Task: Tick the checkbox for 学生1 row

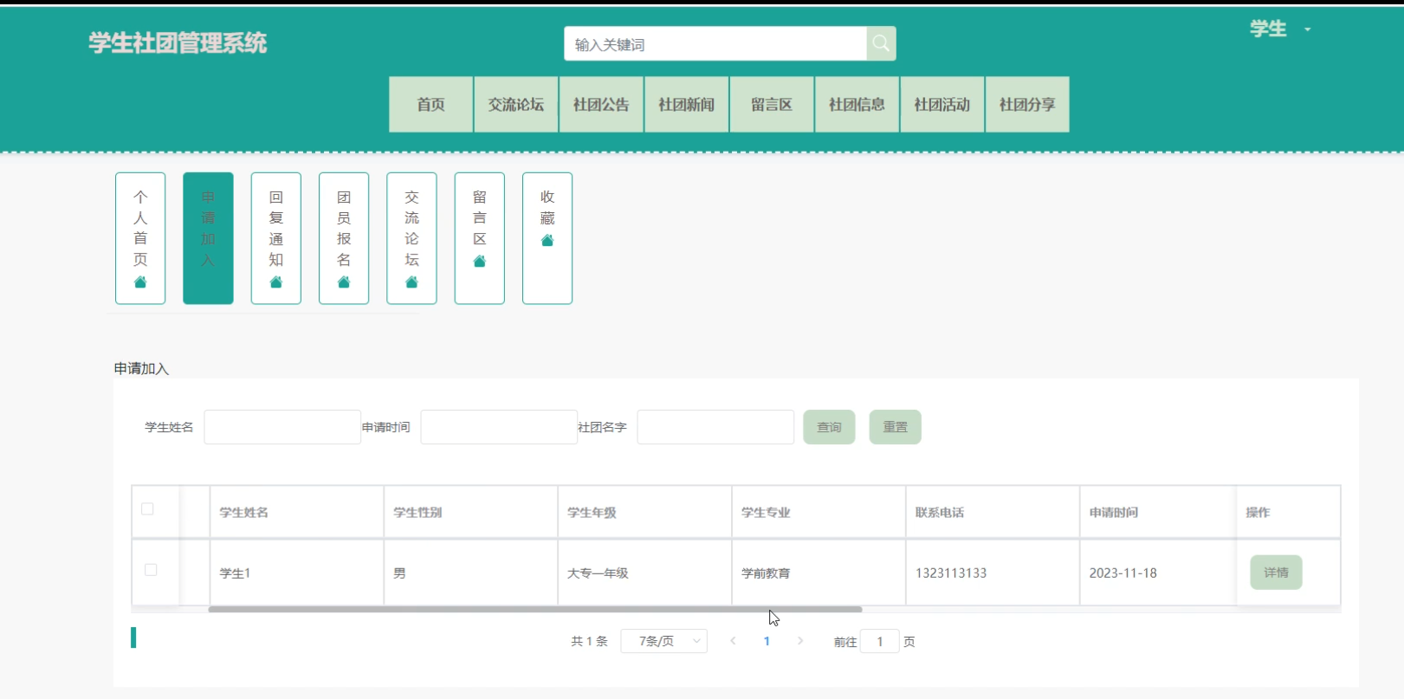Action: point(151,570)
